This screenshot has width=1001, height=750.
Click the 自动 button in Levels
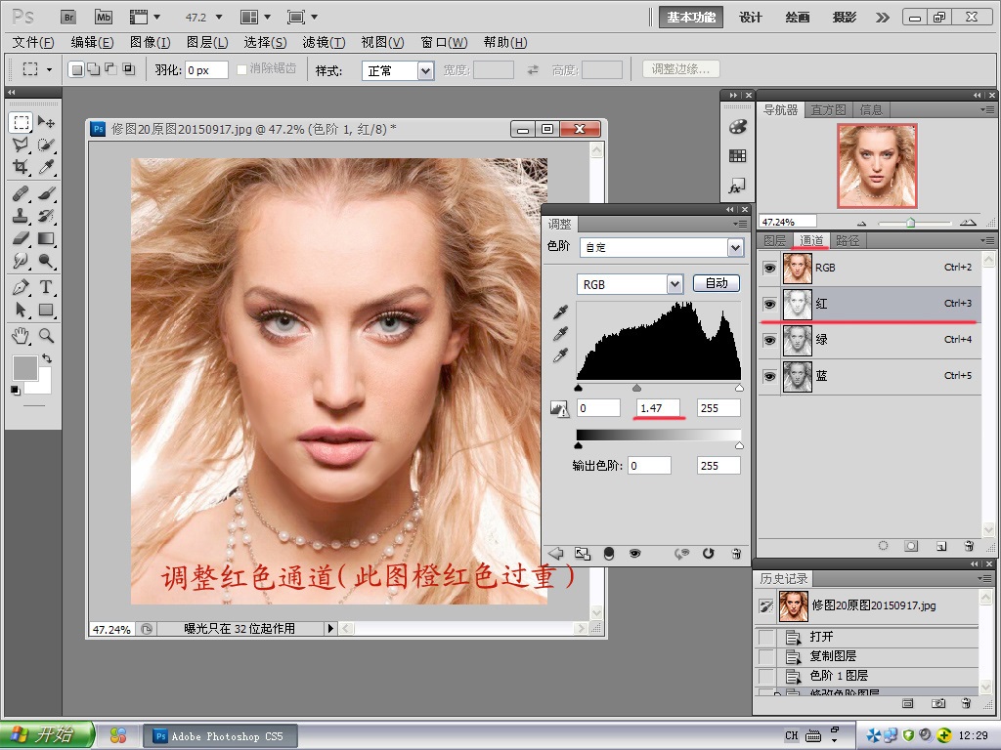click(x=716, y=283)
